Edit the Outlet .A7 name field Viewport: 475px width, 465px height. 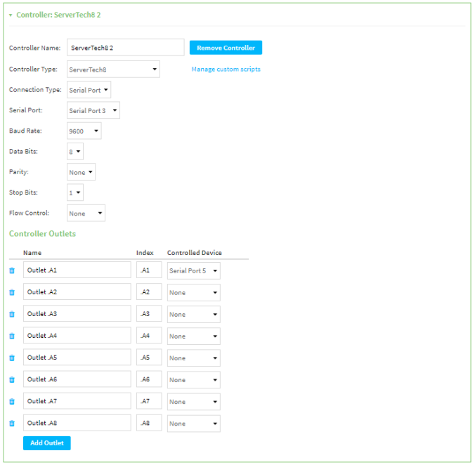[77, 401]
